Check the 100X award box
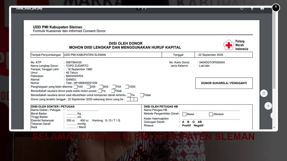 [x=127, y=87]
